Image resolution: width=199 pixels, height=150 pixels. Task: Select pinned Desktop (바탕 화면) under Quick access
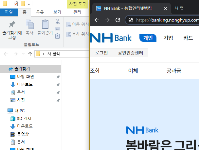[x=26, y=77]
